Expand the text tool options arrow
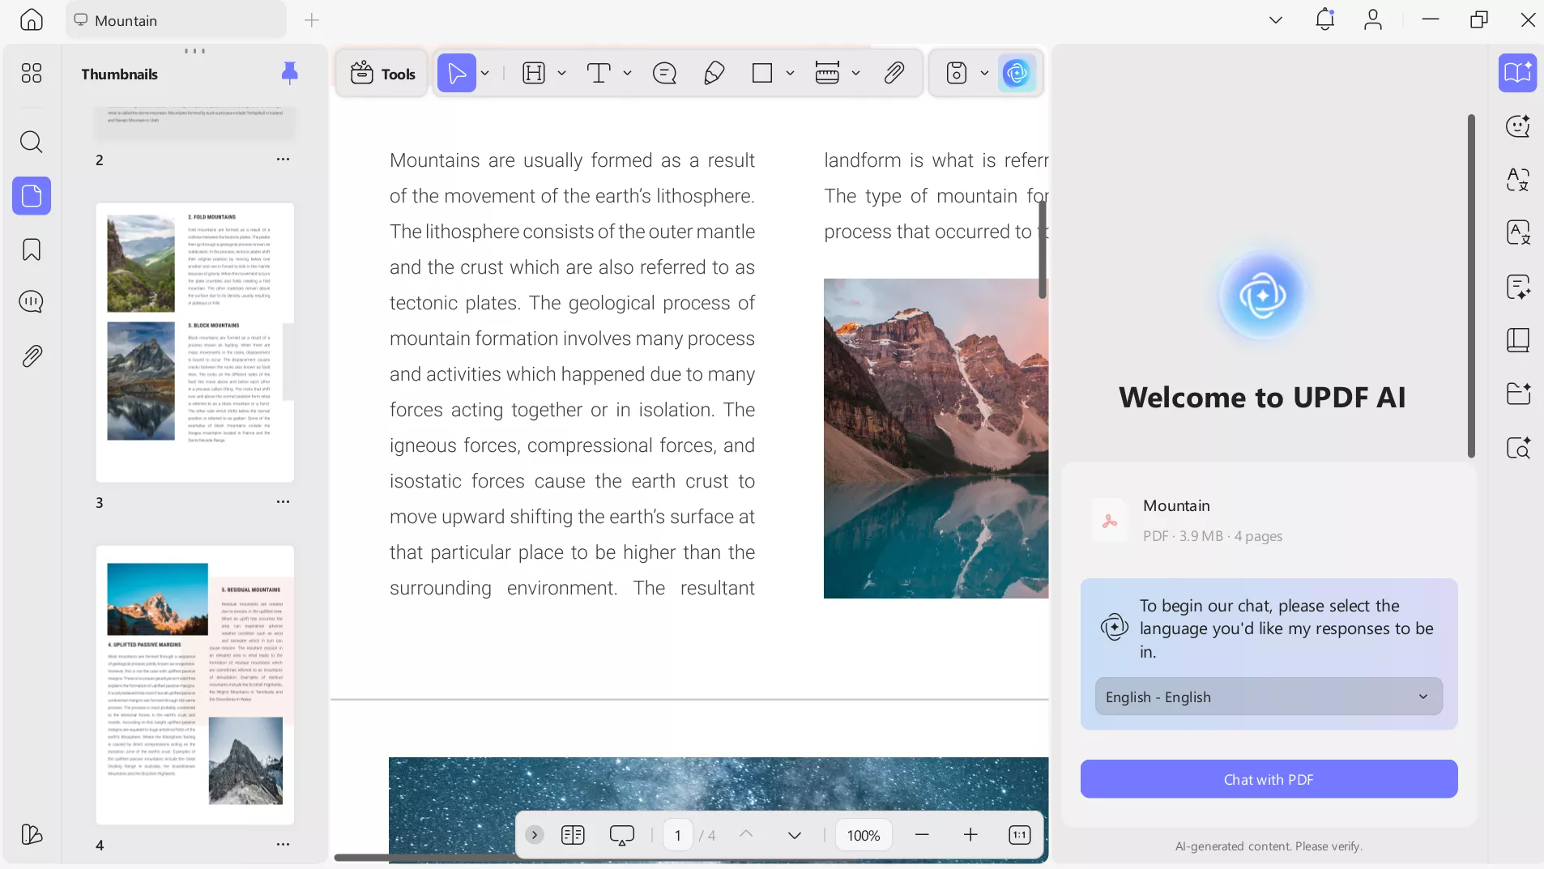 point(627,74)
